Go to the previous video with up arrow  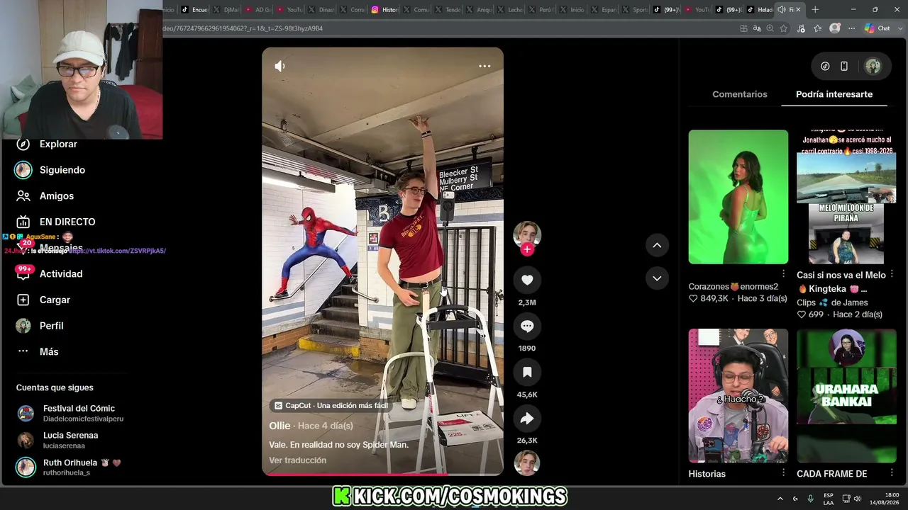pyautogui.click(x=657, y=245)
